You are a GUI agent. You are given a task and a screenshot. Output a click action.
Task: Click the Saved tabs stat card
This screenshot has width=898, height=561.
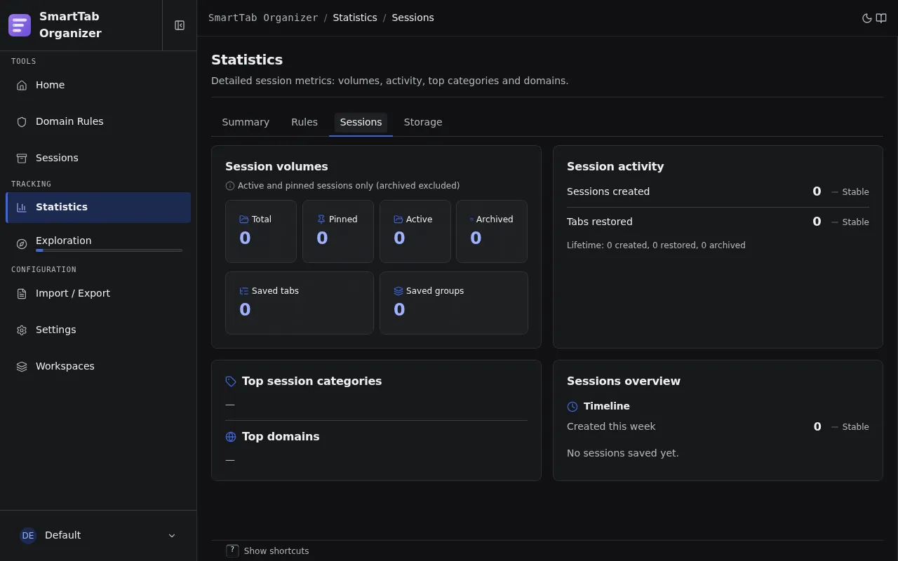(x=300, y=303)
